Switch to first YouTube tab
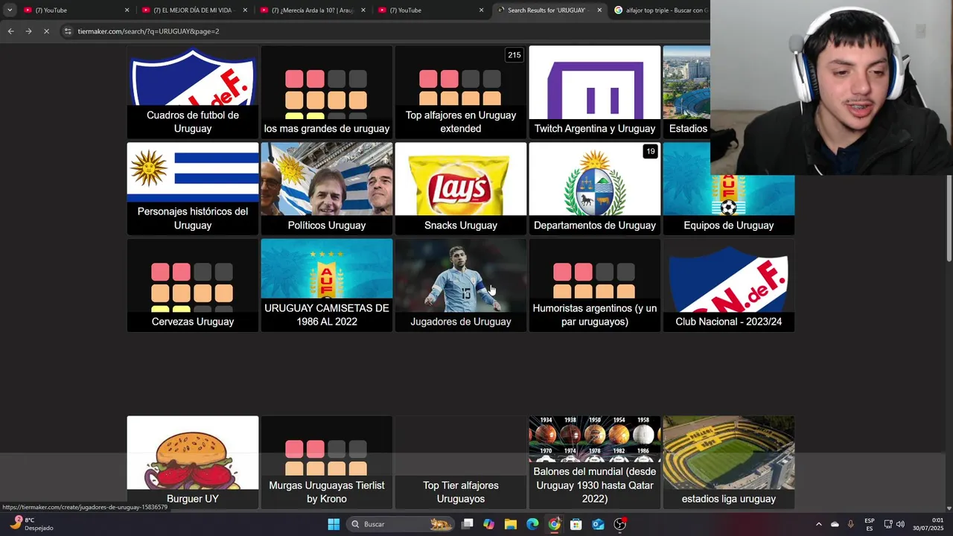Image resolution: width=953 pixels, height=536 pixels. coord(74,10)
